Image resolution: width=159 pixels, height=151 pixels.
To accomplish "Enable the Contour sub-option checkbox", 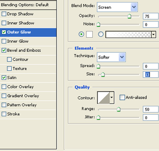I will 9,59.
